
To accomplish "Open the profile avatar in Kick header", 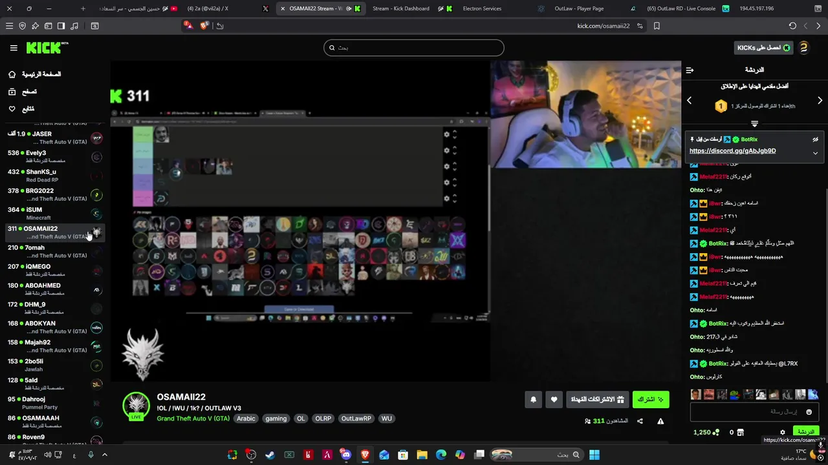I will coord(803,48).
